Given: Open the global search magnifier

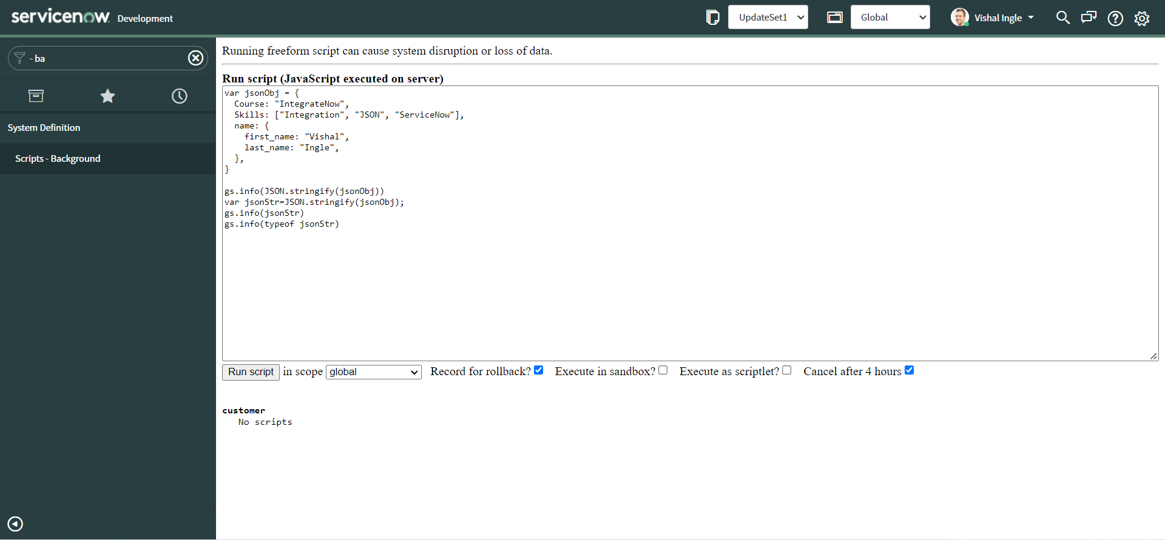Looking at the screenshot, I should point(1062,18).
